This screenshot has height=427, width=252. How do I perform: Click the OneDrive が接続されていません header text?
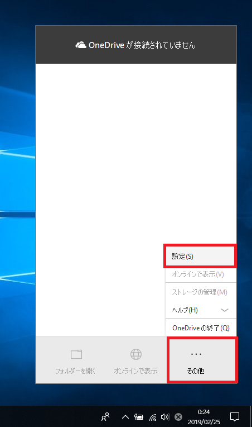click(142, 45)
